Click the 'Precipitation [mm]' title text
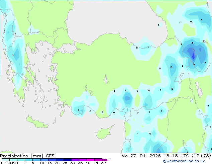 pyautogui.click(x=22, y=156)
